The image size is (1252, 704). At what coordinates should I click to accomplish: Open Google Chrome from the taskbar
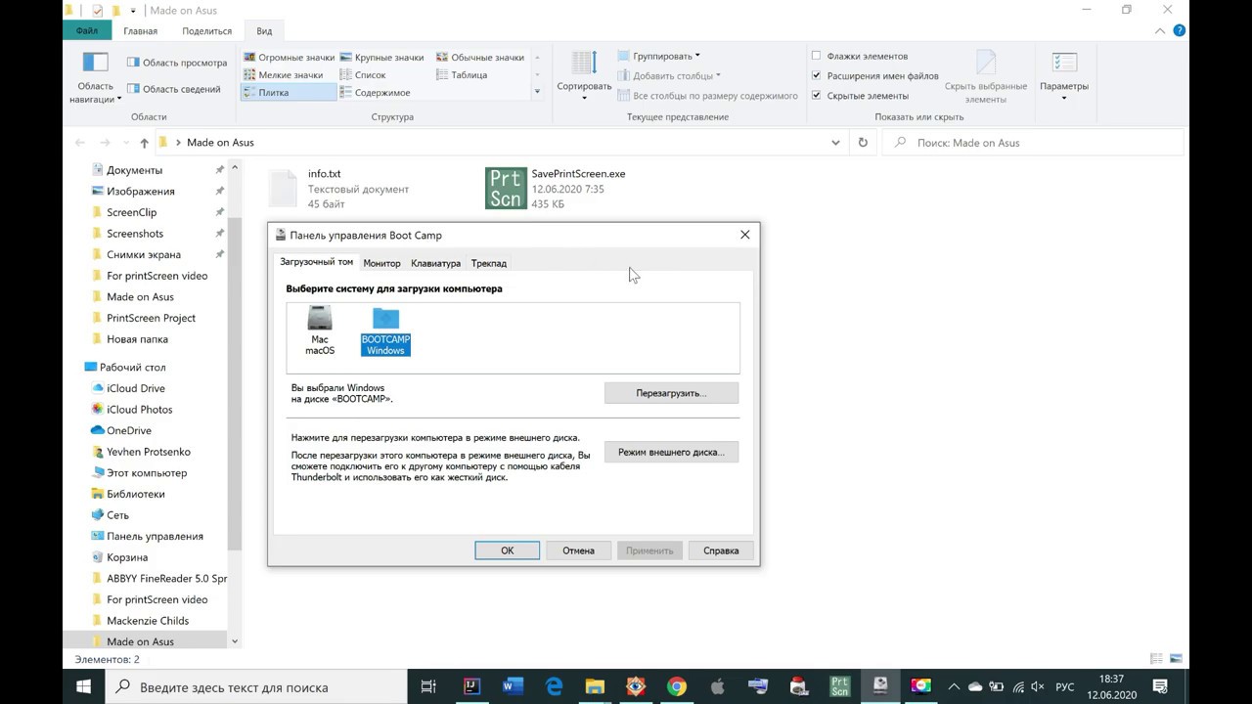677,686
